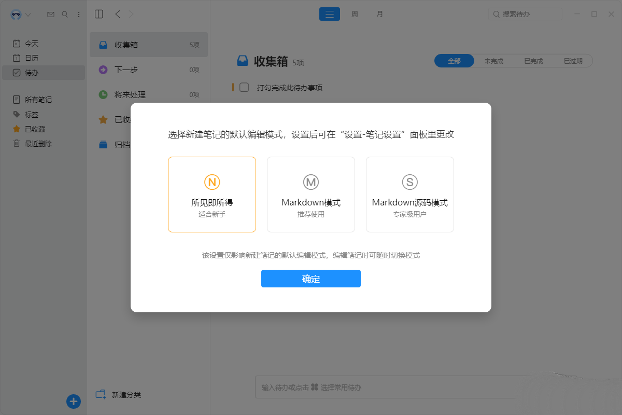This screenshot has height=415, width=622.
Task: Click the 收集箱 inbox icon in header
Action: [x=243, y=61]
